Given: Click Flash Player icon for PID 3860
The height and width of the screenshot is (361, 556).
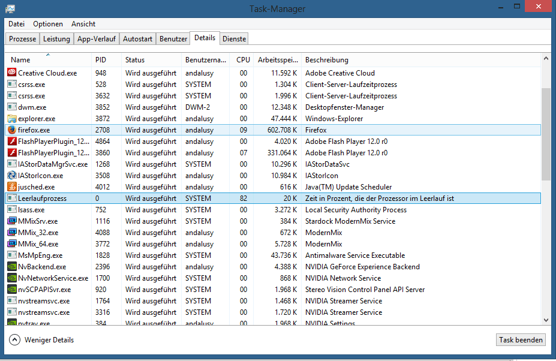Looking at the screenshot, I should pos(12,152).
